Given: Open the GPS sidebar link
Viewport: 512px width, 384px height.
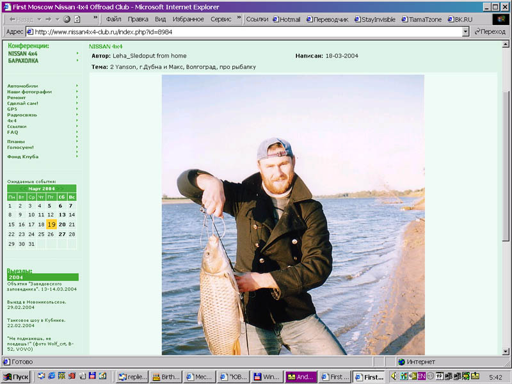Looking at the screenshot, I should pyautogui.click(x=12, y=109).
